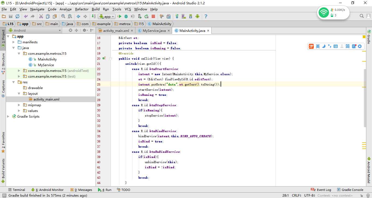Expand the manifests folder

14,42
